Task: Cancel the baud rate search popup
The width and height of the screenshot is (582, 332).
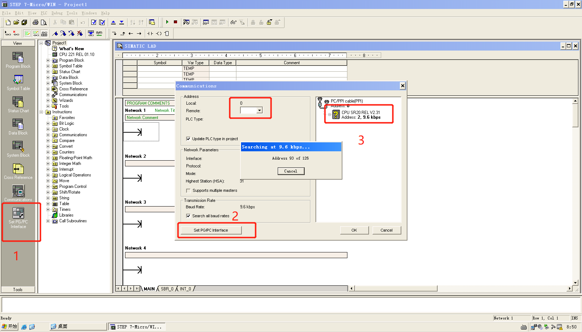Action: (x=291, y=171)
